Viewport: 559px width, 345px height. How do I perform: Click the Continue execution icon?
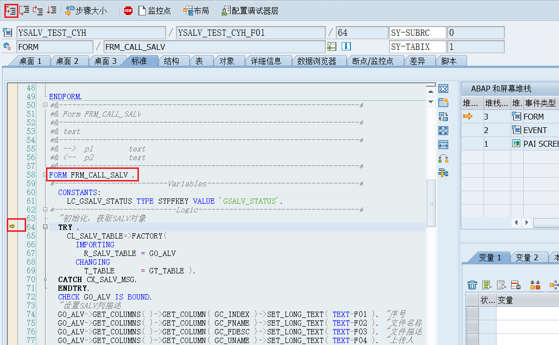coord(51,10)
